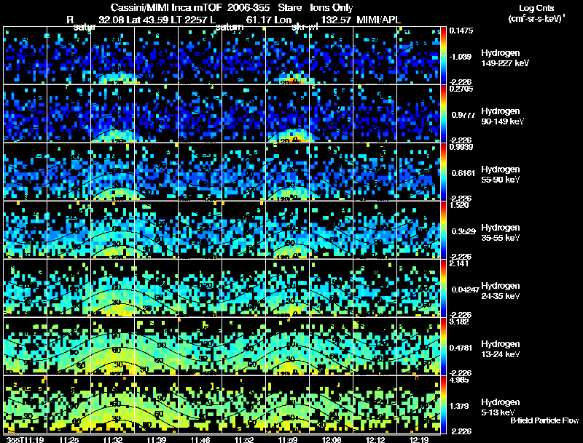583x443 pixels.
Task: Click the color bar beside 149-227 keV row
Action: tap(443, 55)
